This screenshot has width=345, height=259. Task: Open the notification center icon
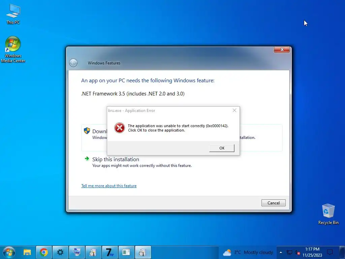[x=330, y=252]
